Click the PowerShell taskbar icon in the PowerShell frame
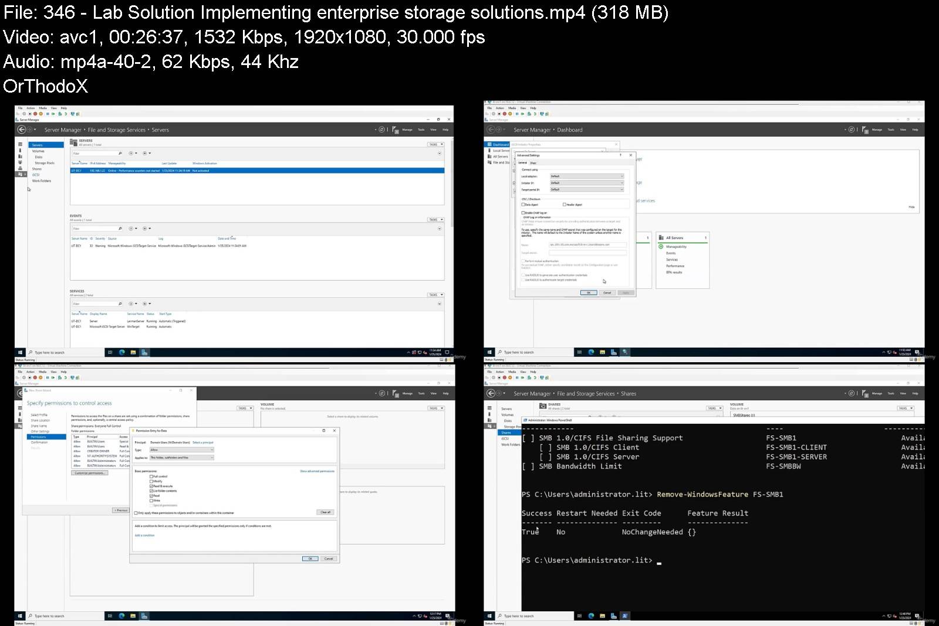The height and width of the screenshot is (626, 939). [625, 616]
